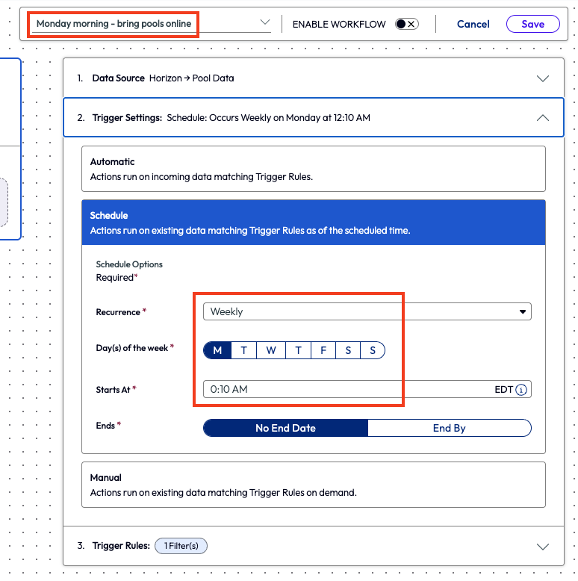Click the Cancel link

pyautogui.click(x=473, y=24)
